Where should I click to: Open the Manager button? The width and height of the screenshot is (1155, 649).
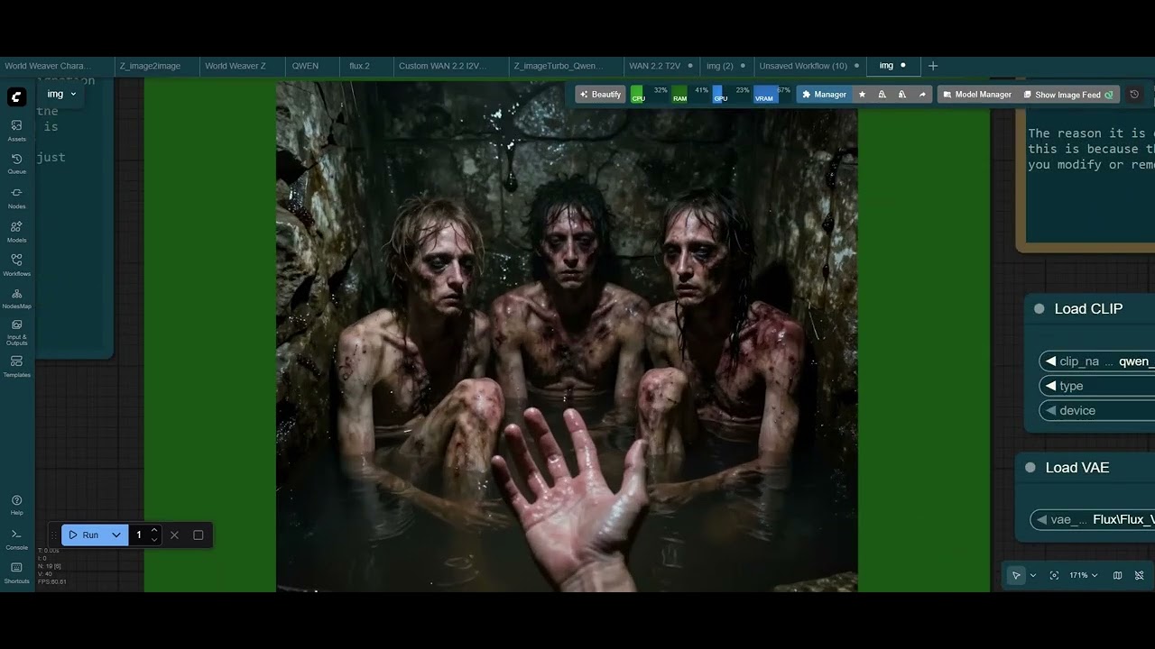[x=824, y=95]
